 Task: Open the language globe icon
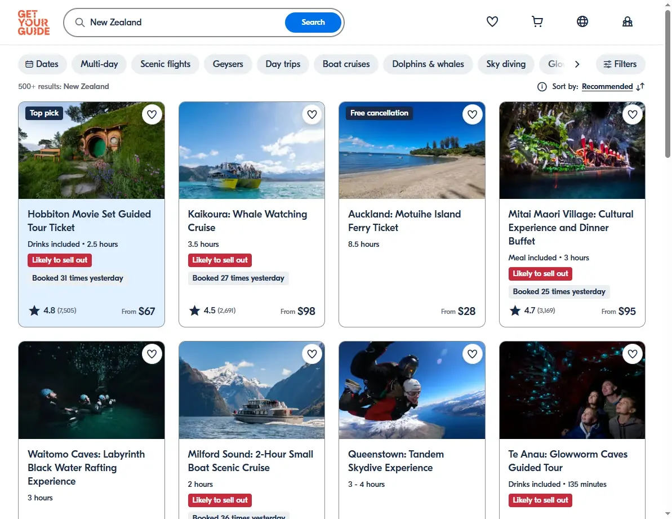point(582,21)
